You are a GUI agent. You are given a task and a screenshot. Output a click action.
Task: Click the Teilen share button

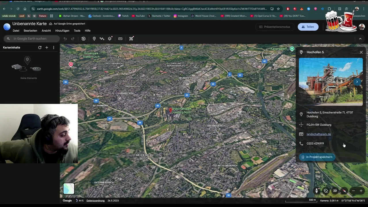(308, 27)
